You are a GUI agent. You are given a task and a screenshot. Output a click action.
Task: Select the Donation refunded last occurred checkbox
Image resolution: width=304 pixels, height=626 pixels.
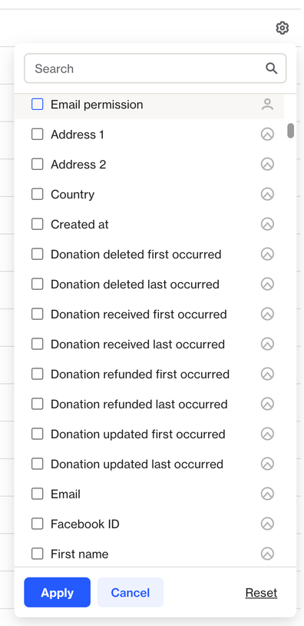[x=37, y=404]
